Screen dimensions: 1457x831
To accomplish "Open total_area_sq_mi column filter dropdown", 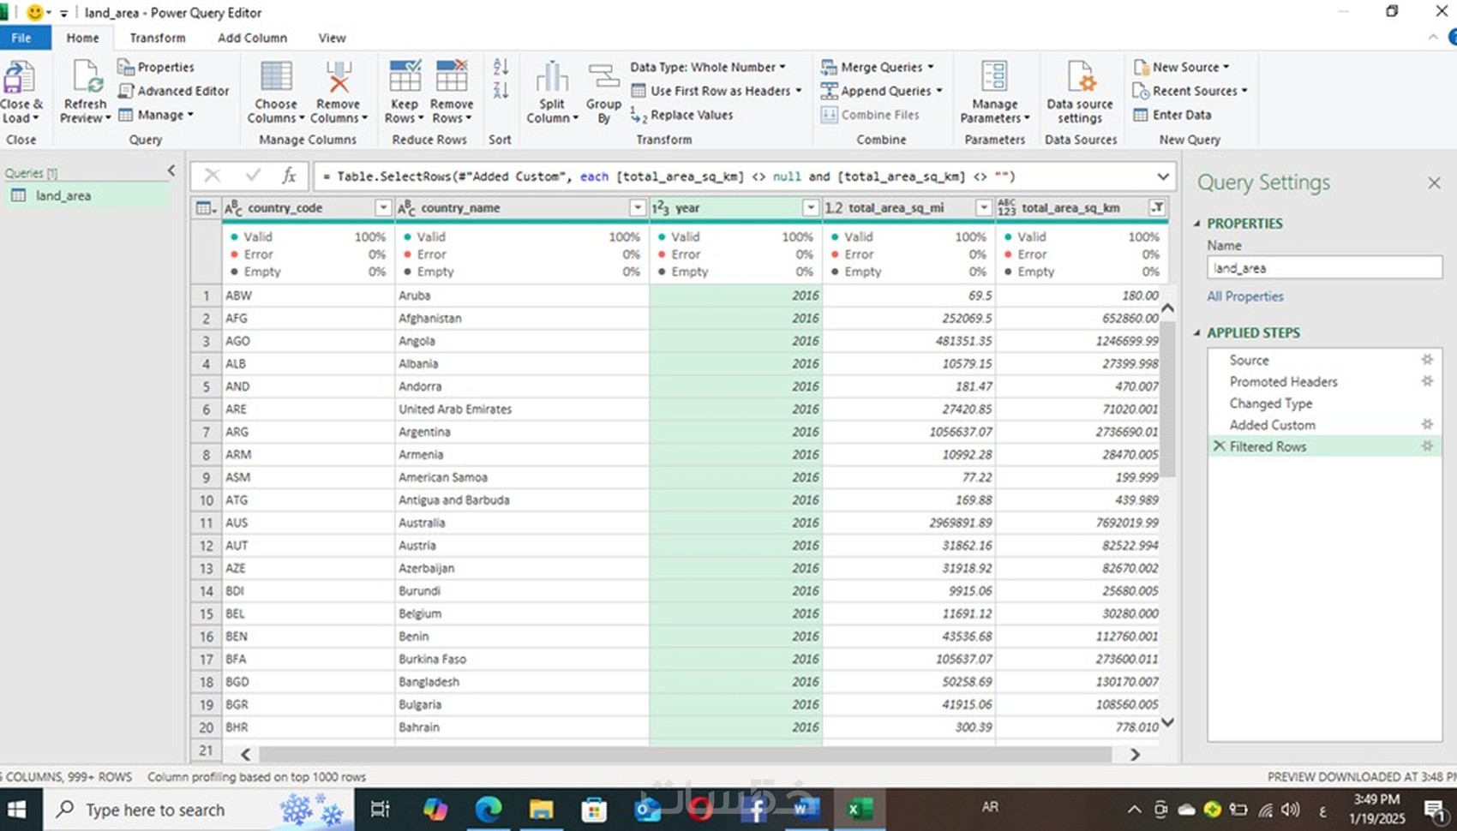I will pyautogui.click(x=984, y=208).
